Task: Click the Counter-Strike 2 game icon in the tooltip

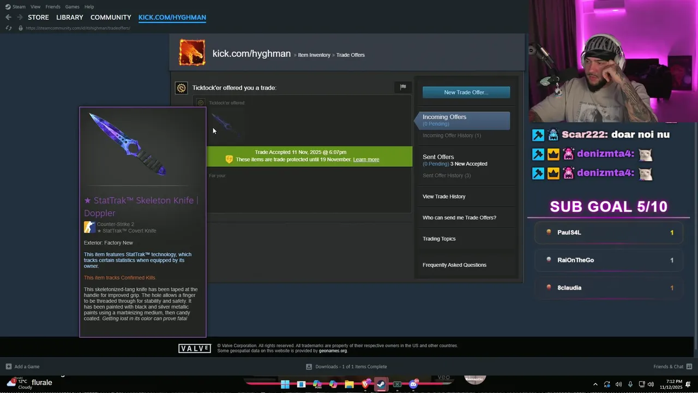Action: (x=89, y=227)
